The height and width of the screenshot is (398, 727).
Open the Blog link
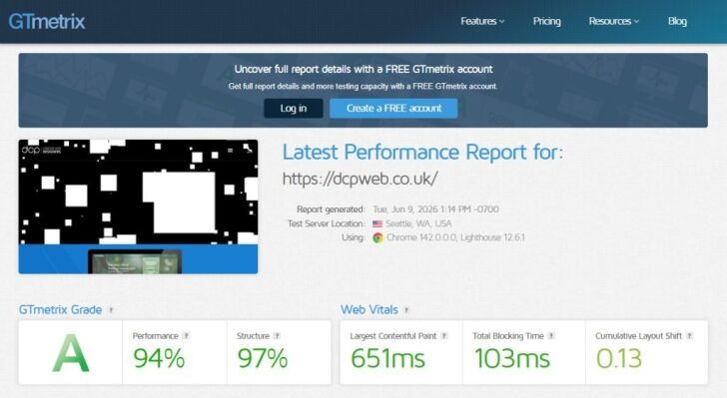point(677,21)
